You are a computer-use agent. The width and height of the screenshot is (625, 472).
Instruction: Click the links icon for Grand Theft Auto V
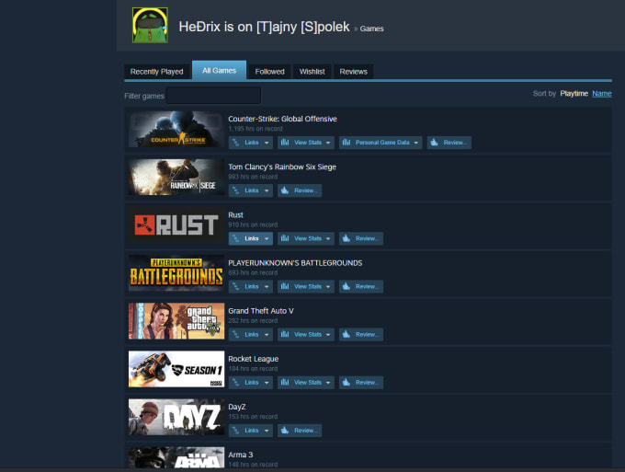click(x=235, y=334)
